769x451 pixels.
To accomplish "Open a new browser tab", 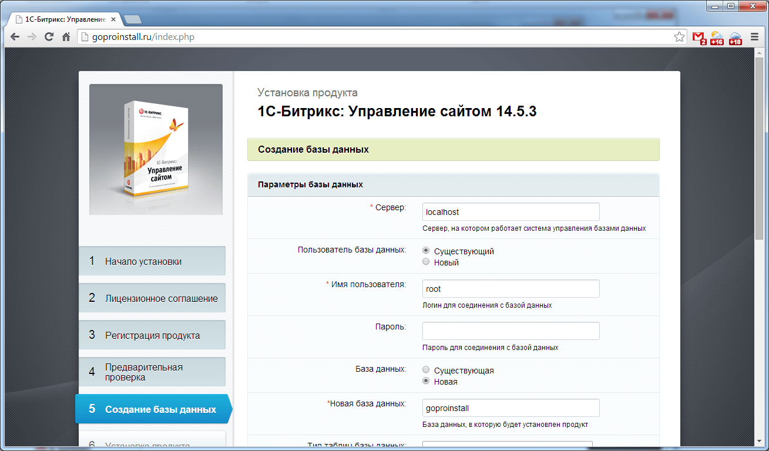I will point(132,19).
